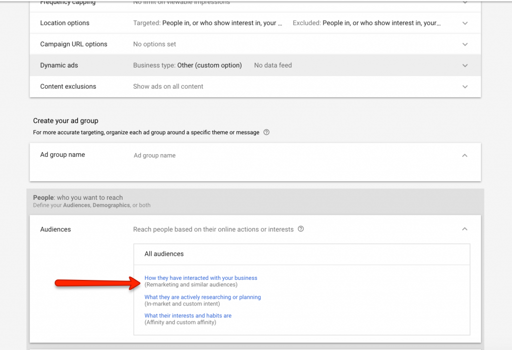Screen dimensions: 512x350
Task: Click the 'No data feed' text
Action: click(272, 65)
